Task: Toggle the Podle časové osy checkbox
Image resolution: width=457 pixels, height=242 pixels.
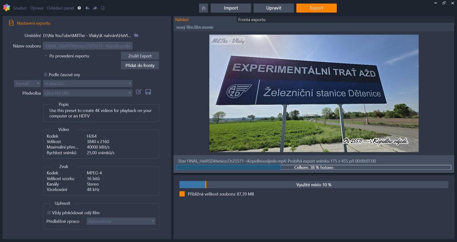Action: (x=46, y=74)
